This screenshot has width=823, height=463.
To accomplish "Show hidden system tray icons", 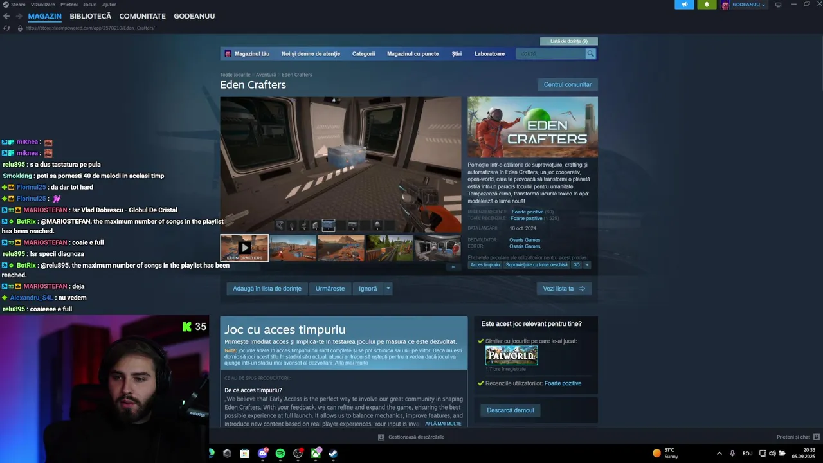I will click(x=719, y=453).
